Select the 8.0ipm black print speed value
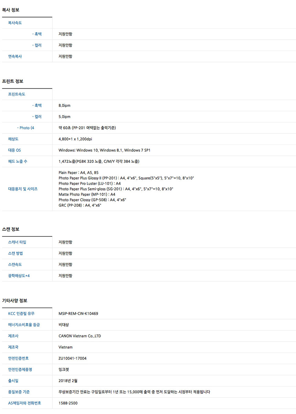 [64, 105]
